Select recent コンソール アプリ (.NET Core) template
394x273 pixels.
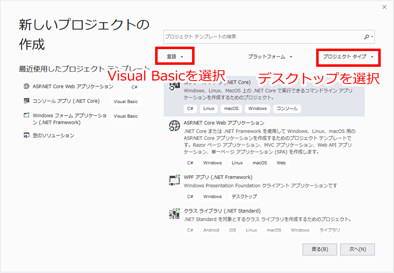(66, 101)
